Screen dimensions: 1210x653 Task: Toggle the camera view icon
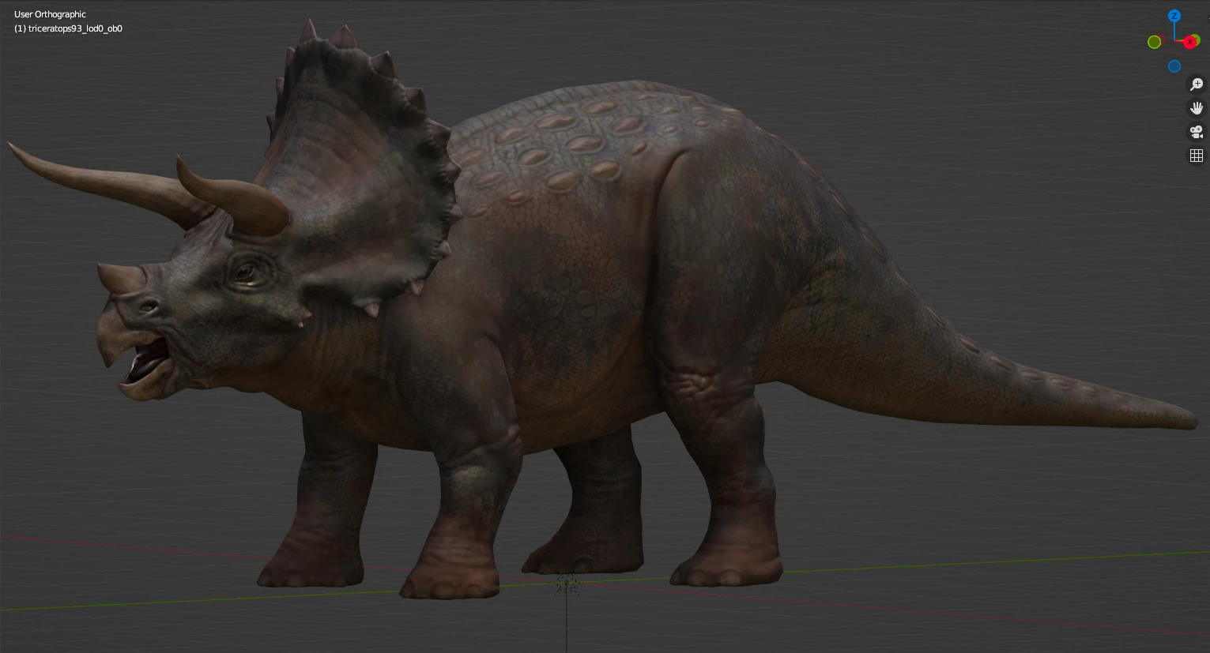pyautogui.click(x=1197, y=132)
